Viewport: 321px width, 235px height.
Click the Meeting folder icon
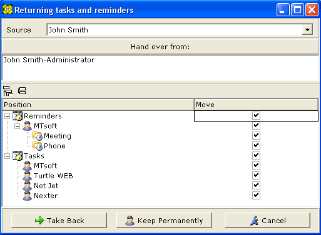[38, 136]
